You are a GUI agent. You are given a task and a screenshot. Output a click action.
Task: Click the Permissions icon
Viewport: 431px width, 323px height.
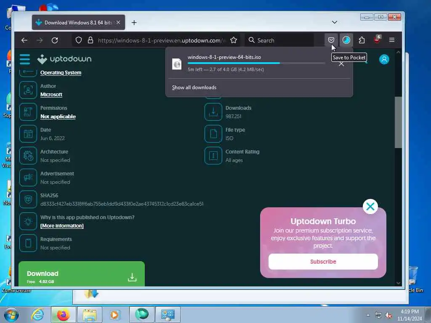[28, 112]
